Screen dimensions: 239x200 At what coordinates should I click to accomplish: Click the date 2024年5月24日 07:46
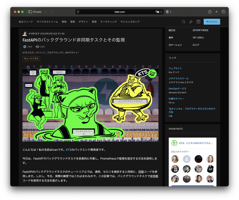[x=52, y=33]
